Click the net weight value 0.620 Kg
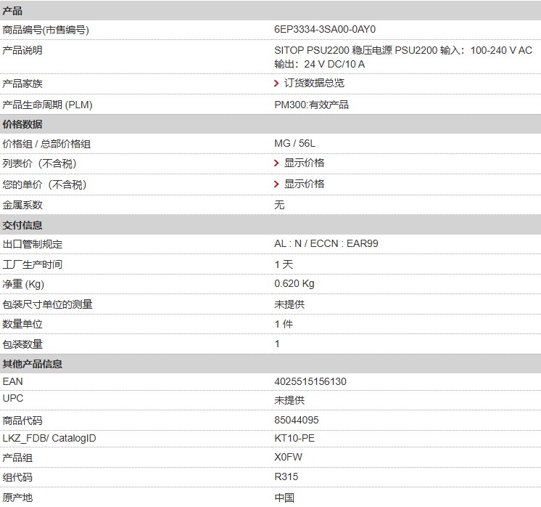Screen dimensions: 541x507 pyautogui.click(x=294, y=284)
